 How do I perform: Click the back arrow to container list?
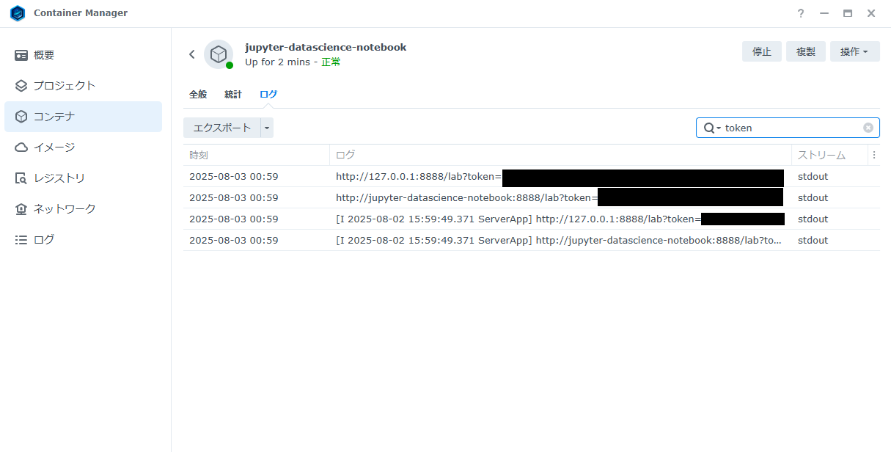pyautogui.click(x=192, y=54)
